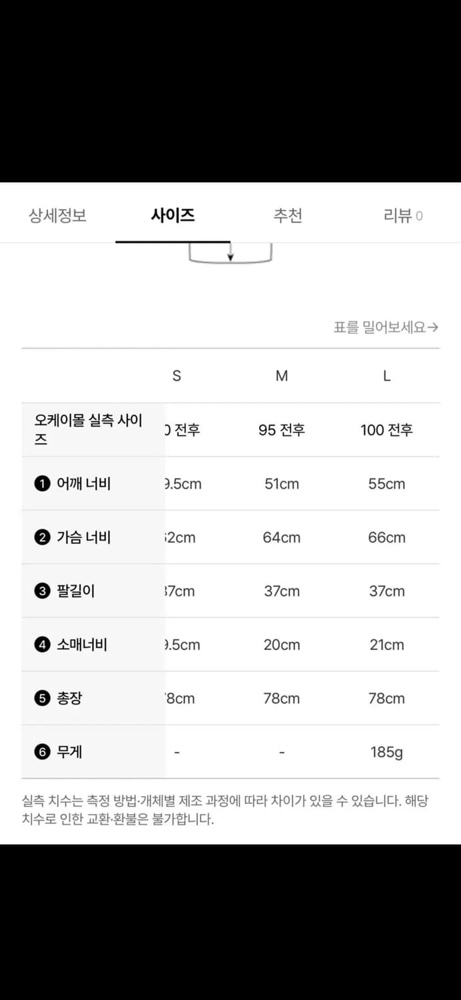This screenshot has width=461, height=1000.
Task: Select the S size column header
Action: (177, 375)
